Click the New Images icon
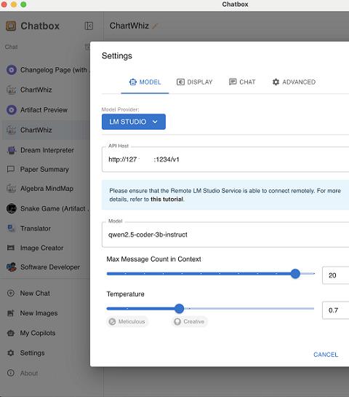This screenshot has height=397, width=349. pyautogui.click(x=11, y=313)
